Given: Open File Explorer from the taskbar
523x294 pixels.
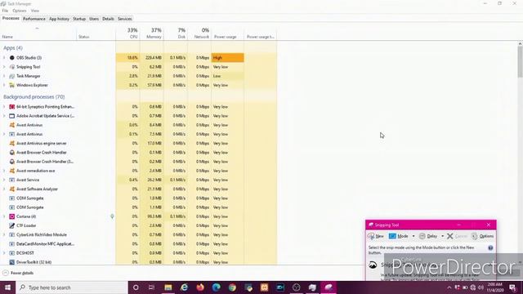Looking at the screenshot, I should tap(168, 287).
